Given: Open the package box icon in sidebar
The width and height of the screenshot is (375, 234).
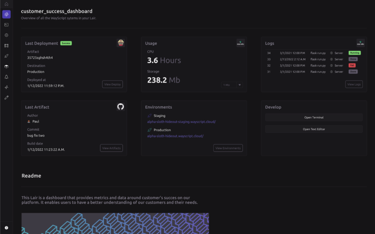Looking at the screenshot, I should 6,67.
